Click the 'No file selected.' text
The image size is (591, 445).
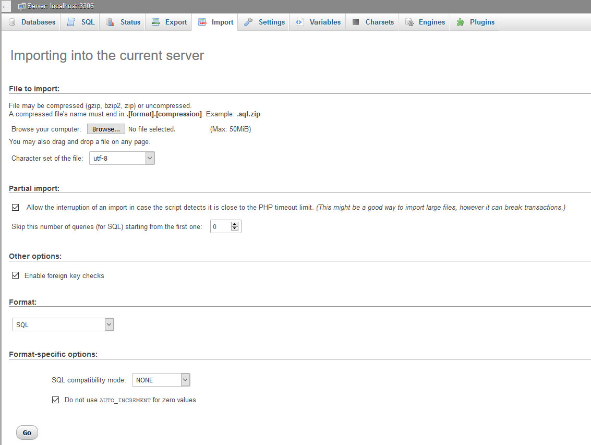pyautogui.click(x=152, y=129)
